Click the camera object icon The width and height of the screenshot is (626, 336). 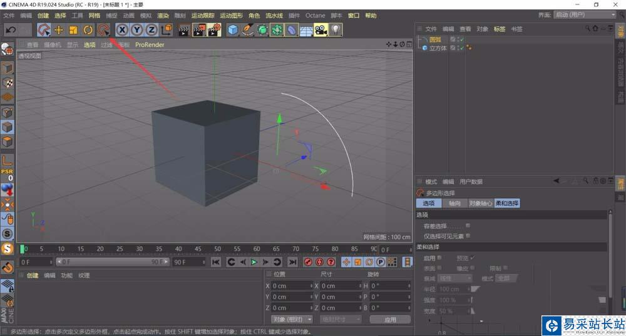pos(321,29)
